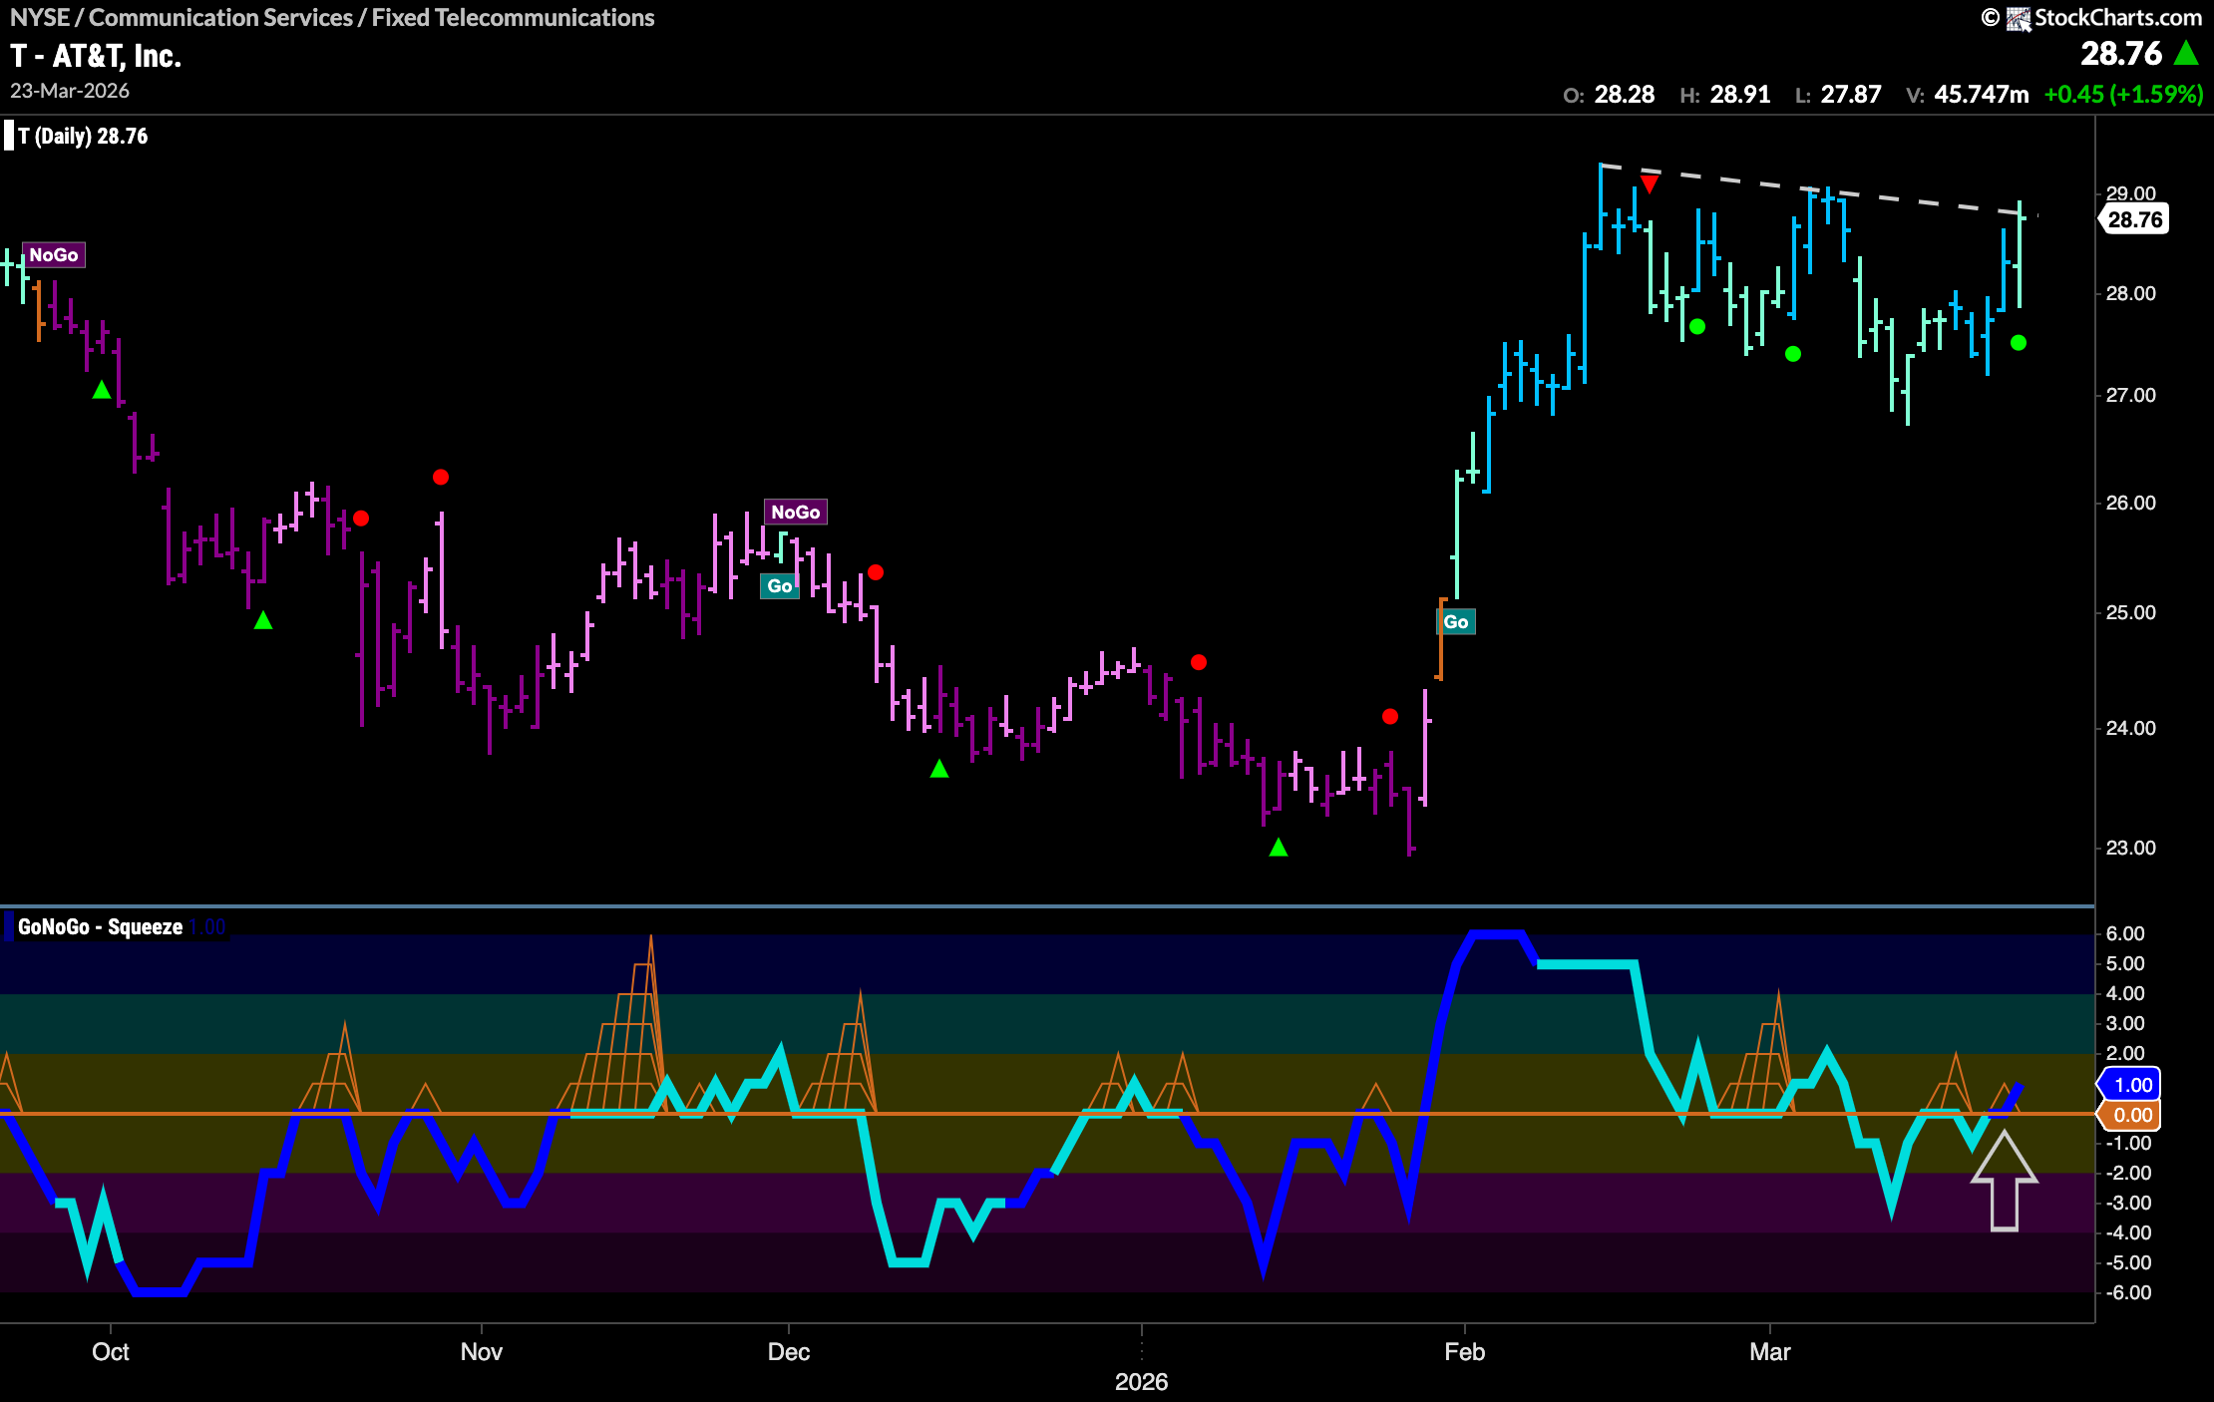Click the highest red dot before November
This screenshot has width=2214, height=1402.
[x=441, y=478]
